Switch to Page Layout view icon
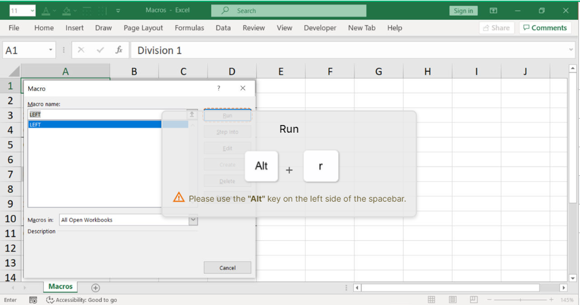Screen dimensions: 580x305 pyautogui.click(x=453, y=300)
